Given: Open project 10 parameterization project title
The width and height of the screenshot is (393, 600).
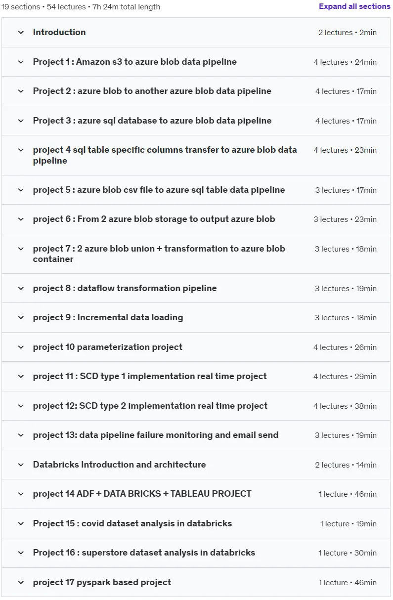Looking at the screenshot, I should coord(108,347).
